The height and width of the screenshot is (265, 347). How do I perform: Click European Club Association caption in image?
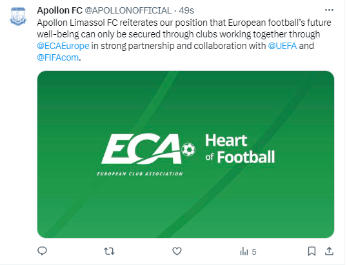click(140, 174)
